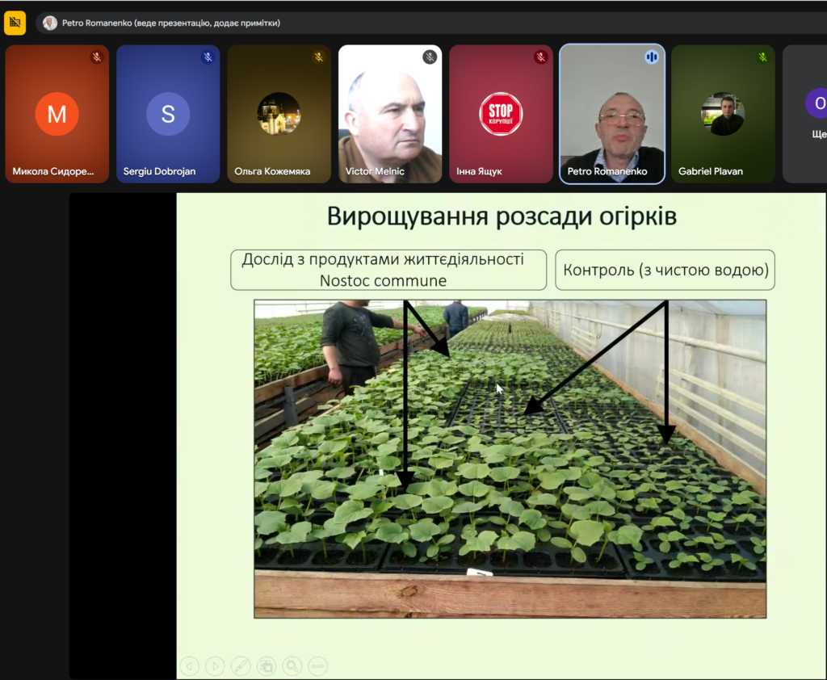Click muted mic icon on Victor Melnic tile

(x=430, y=57)
